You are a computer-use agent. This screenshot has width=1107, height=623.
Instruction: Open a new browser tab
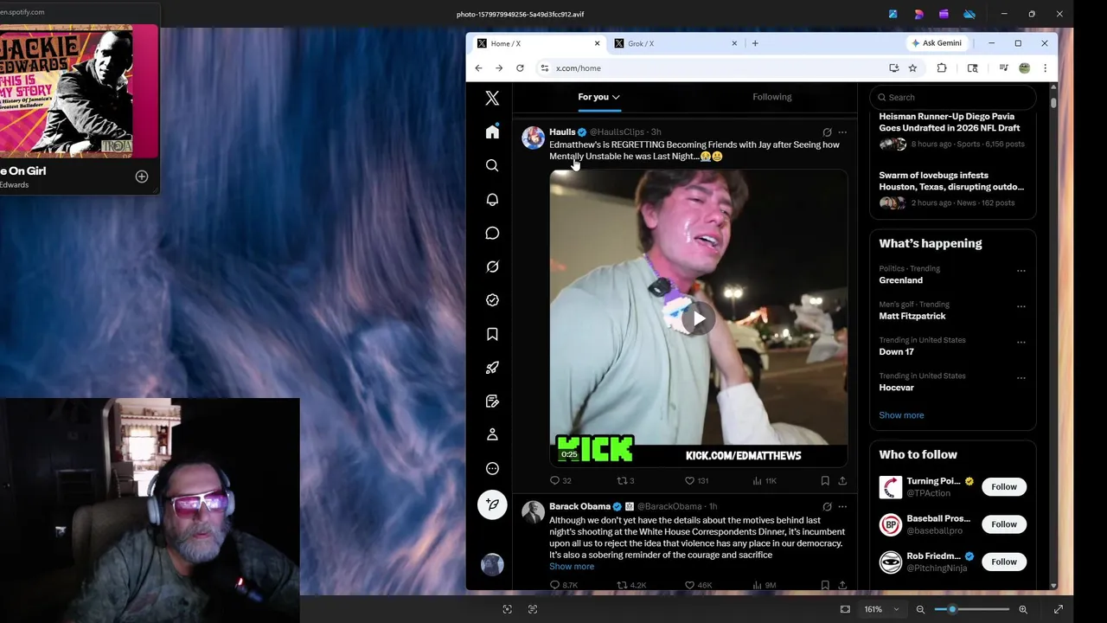tap(755, 43)
